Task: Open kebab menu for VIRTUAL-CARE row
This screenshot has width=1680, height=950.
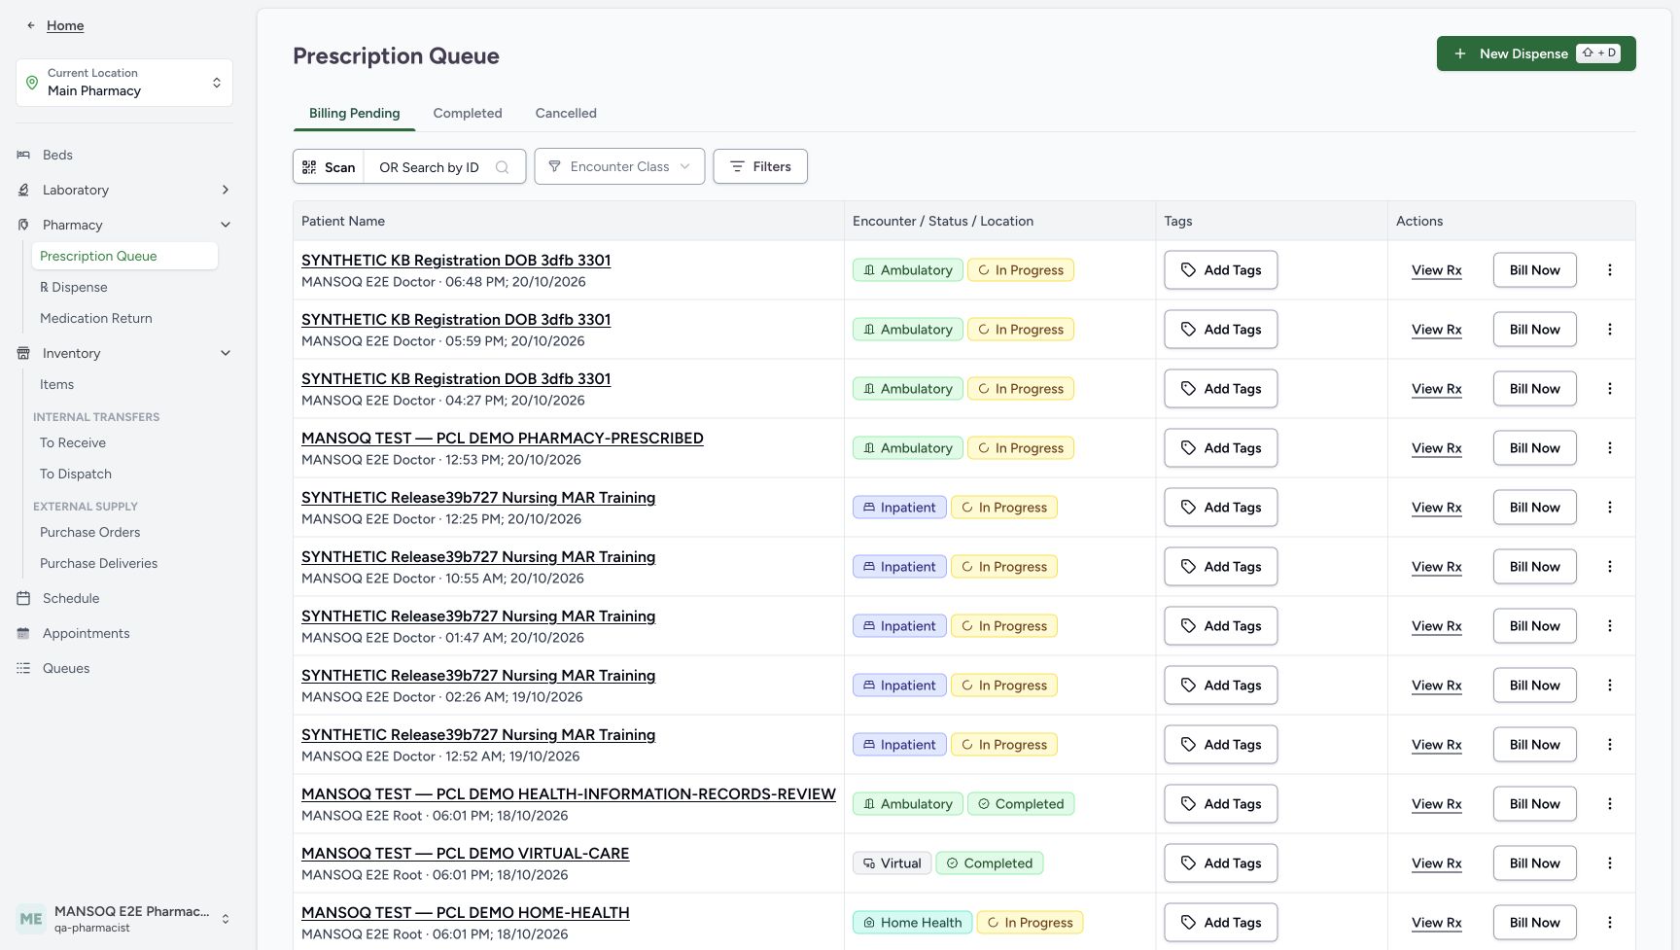Action: 1610,863
